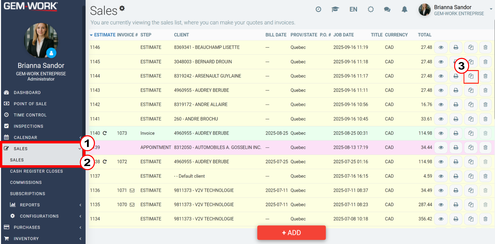This screenshot has height=244, width=495.
Task: Click the envelope icon beside invoice 1071
Action: pos(132,190)
